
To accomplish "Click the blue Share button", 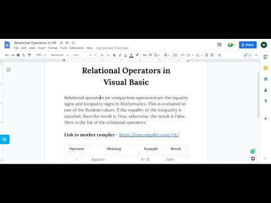I will (x=248, y=45).
